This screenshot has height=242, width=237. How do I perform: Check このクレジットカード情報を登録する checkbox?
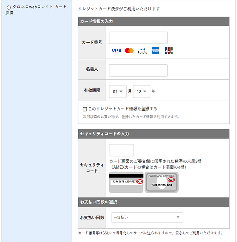click(x=85, y=109)
